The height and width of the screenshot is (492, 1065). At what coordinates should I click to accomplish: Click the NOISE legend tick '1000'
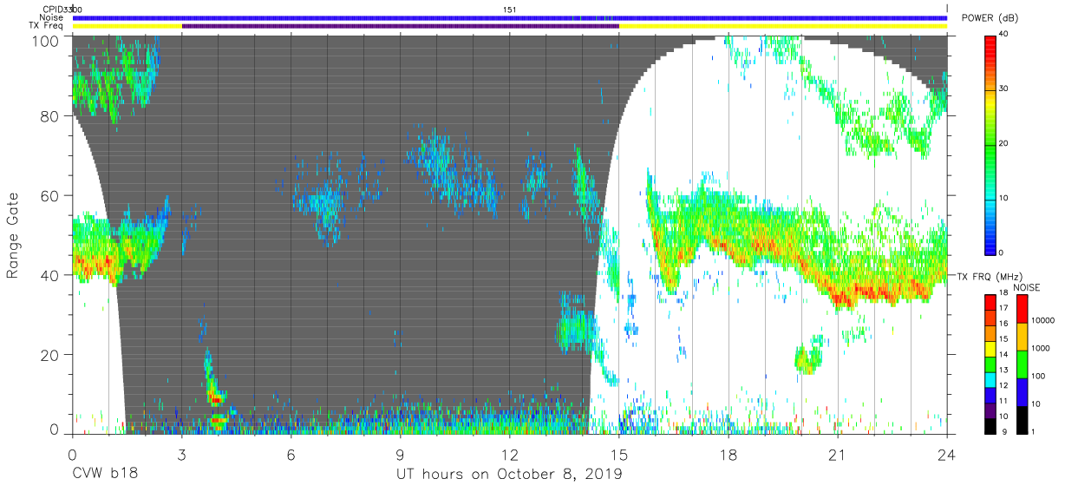tap(1040, 349)
